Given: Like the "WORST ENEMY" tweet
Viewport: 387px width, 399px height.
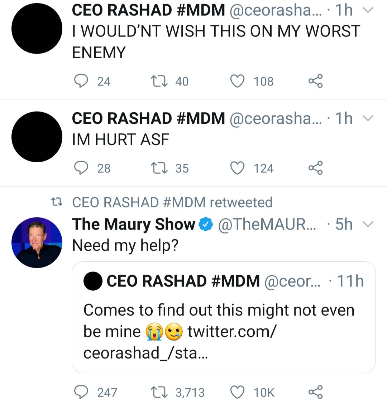Looking at the screenshot, I should click(237, 81).
